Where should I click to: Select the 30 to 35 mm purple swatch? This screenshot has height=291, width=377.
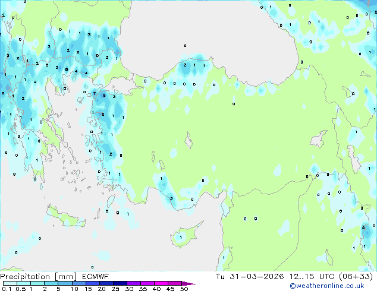133,283
